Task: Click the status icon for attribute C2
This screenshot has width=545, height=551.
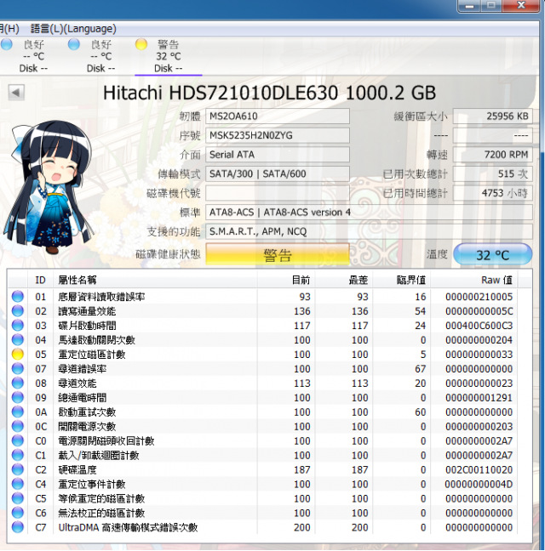Action: (x=18, y=469)
